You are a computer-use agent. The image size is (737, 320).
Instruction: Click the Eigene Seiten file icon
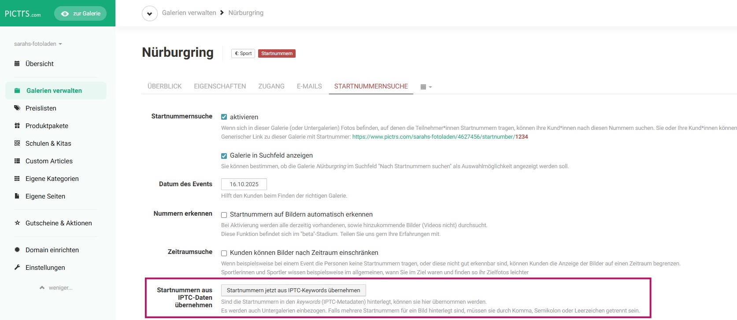pos(17,196)
